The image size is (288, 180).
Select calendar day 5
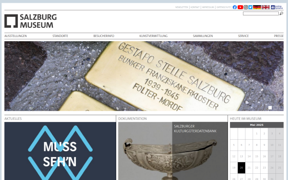pos(234,145)
